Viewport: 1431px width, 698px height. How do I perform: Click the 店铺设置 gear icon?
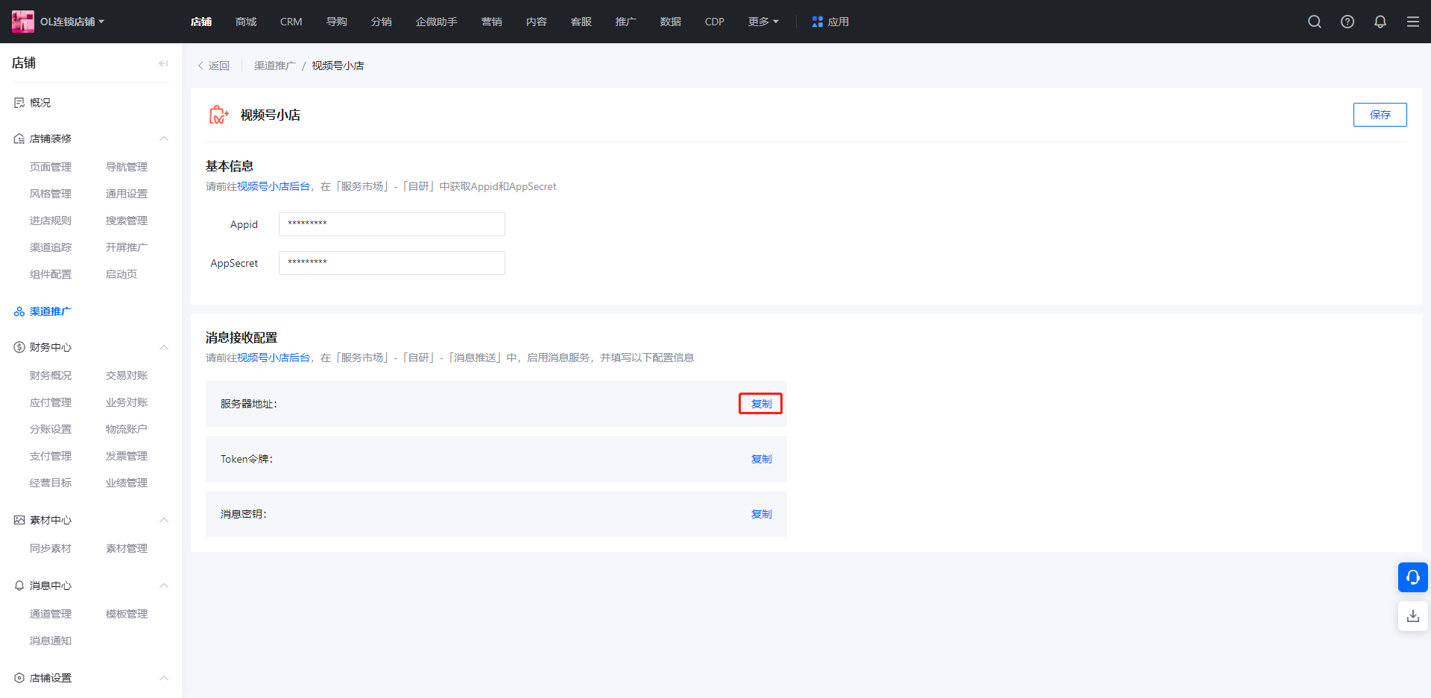click(x=19, y=678)
